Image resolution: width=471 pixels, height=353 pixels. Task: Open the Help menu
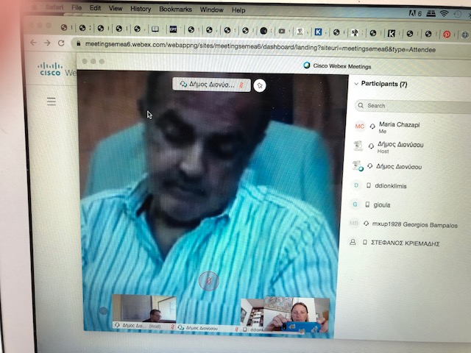238,10
